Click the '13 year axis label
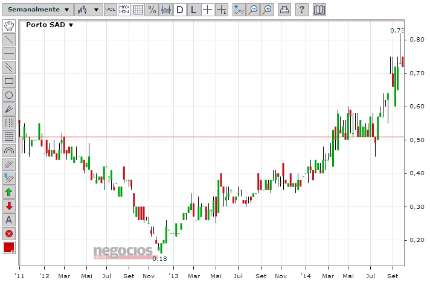 (x=173, y=276)
